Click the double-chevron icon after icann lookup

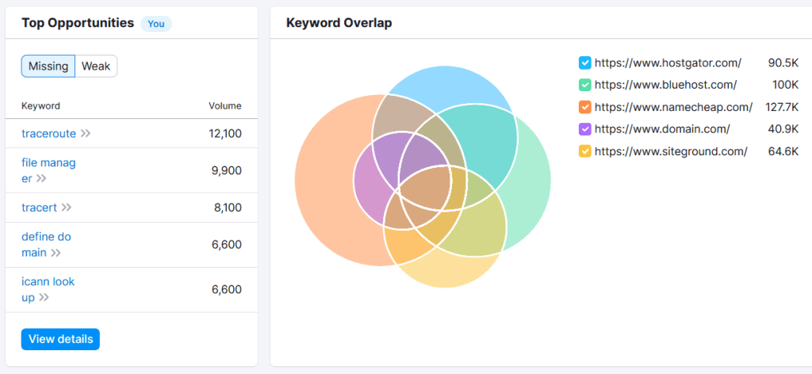point(44,298)
